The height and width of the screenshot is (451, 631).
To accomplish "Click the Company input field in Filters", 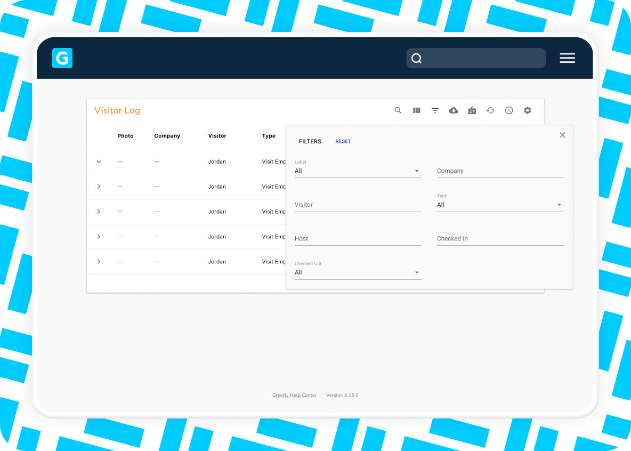I will [500, 171].
